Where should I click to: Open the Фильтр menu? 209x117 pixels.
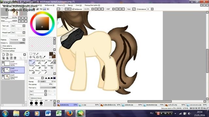[x=61, y=5]
